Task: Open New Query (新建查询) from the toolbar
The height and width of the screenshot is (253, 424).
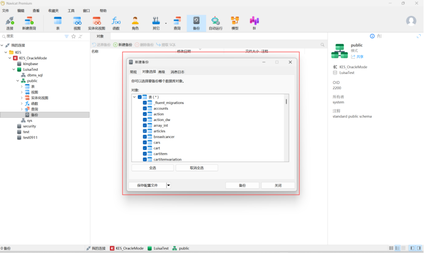Action: click(29, 23)
